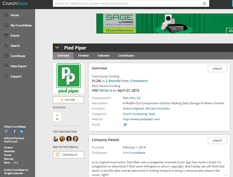Open the SaaS category link
The width and height of the screenshot is (233, 177).
pyautogui.click(x=152, y=114)
